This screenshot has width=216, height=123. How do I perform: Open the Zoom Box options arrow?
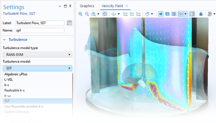[98, 14]
